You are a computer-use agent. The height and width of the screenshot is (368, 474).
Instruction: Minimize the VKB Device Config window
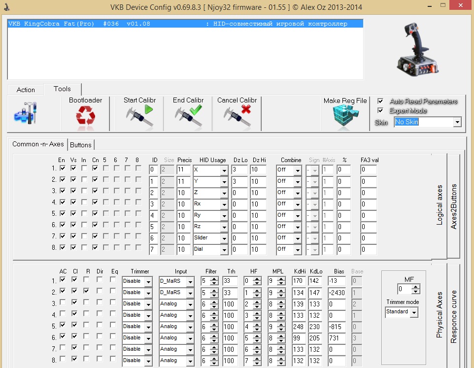tap(430, 6)
